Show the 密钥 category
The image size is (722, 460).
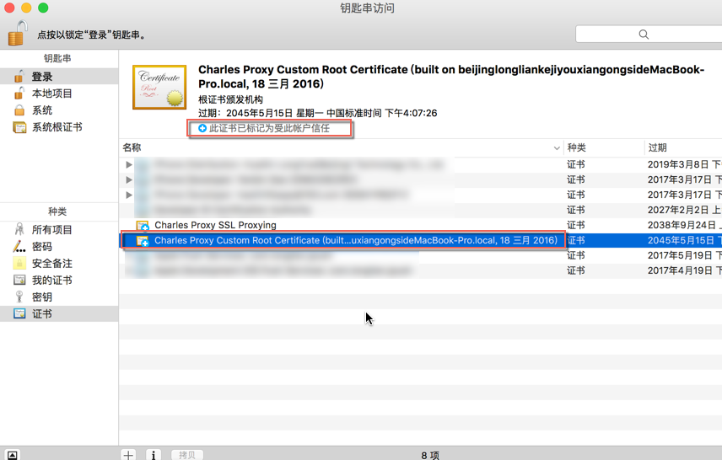(59, 297)
